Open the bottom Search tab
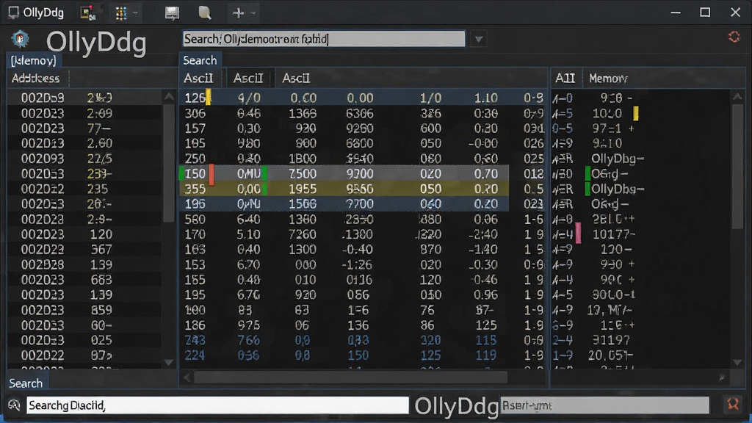This screenshot has width=752, height=423. click(x=26, y=383)
